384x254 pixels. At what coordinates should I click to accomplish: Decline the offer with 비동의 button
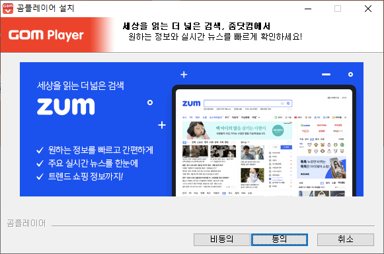click(221, 239)
